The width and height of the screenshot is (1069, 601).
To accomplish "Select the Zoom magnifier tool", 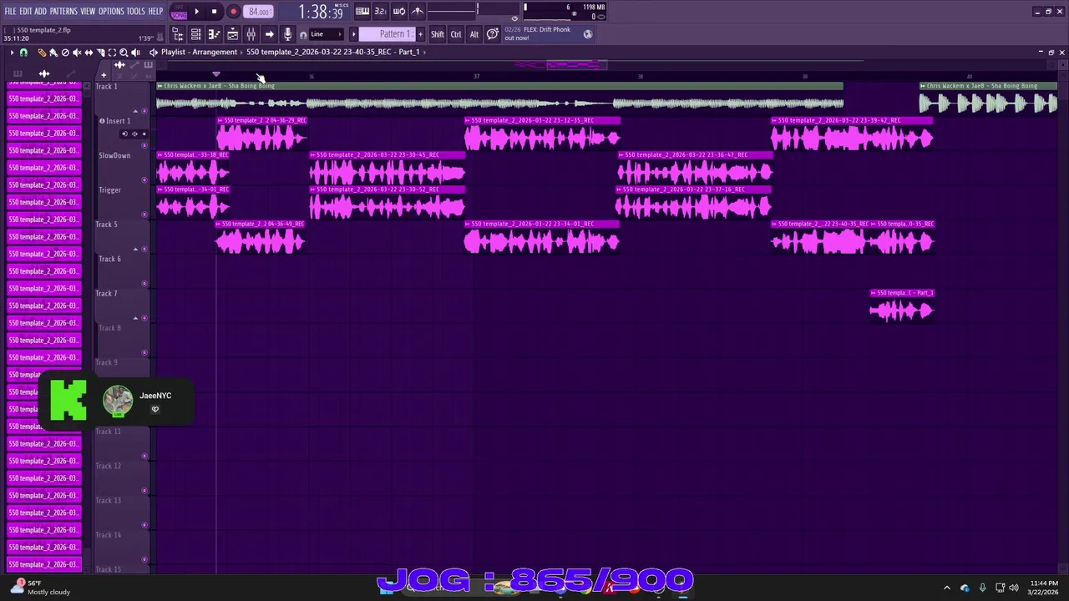I will click(124, 53).
